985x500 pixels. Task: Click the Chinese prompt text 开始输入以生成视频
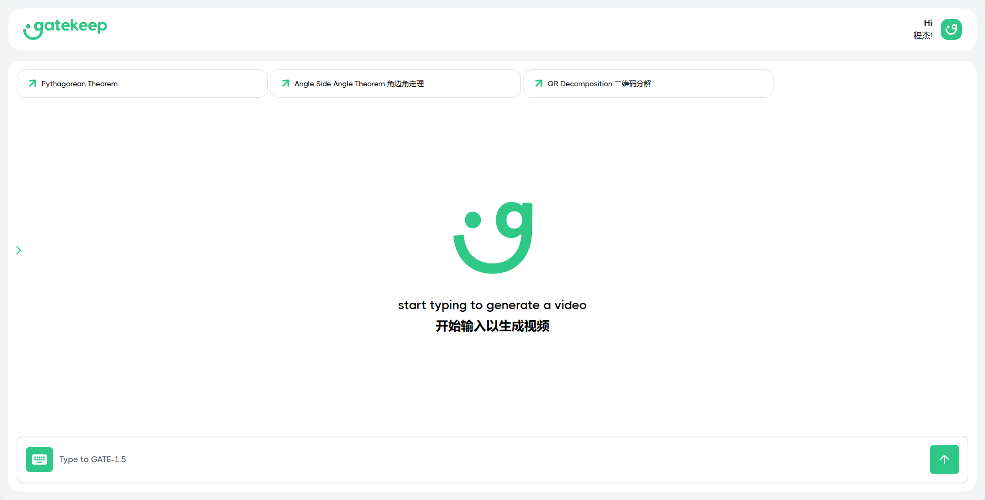point(492,326)
